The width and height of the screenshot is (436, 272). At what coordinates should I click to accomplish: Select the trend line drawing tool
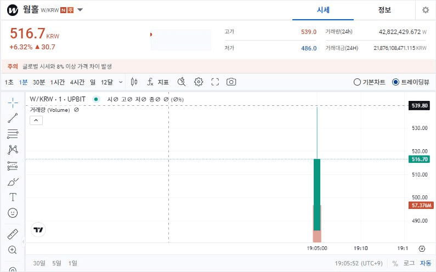coord(13,118)
